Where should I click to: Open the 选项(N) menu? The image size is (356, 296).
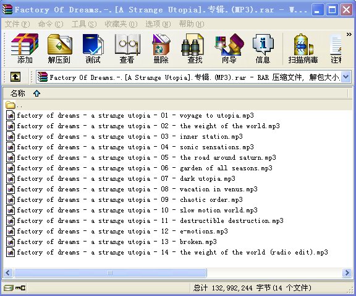[x=158, y=24]
